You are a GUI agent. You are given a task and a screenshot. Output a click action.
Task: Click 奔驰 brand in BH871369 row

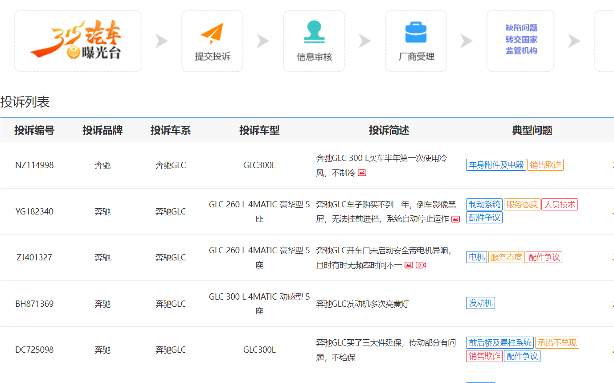point(102,304)
